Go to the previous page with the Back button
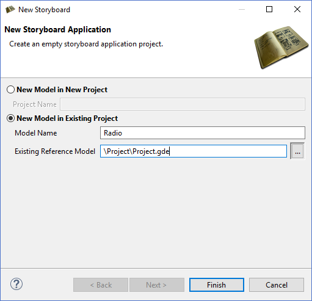Screen dimensions: 312x301 pyautogui.click(x=101, y=285)
